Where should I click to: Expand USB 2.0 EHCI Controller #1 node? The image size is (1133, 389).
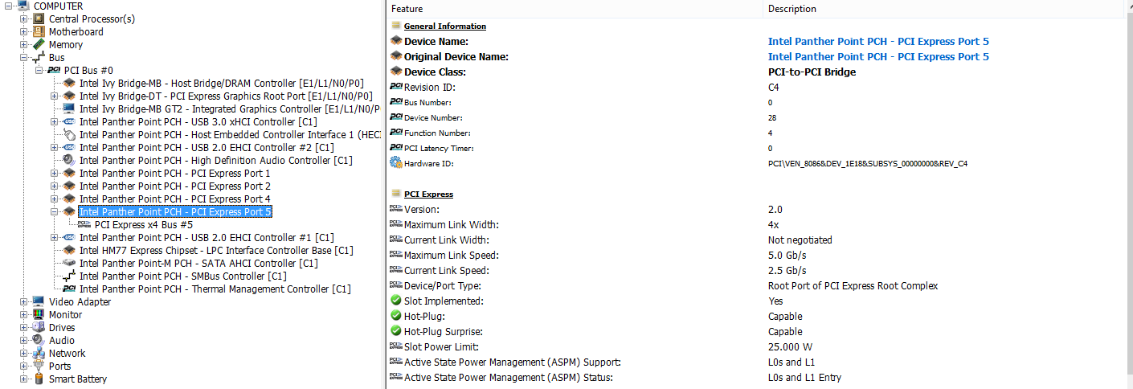[x=55, y=237]
